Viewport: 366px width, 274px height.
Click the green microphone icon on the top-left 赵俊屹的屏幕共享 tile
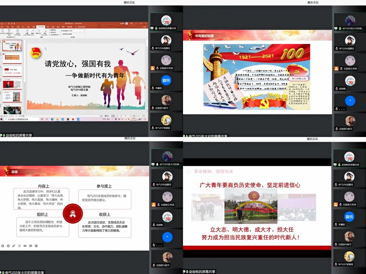tap(156, 28)
